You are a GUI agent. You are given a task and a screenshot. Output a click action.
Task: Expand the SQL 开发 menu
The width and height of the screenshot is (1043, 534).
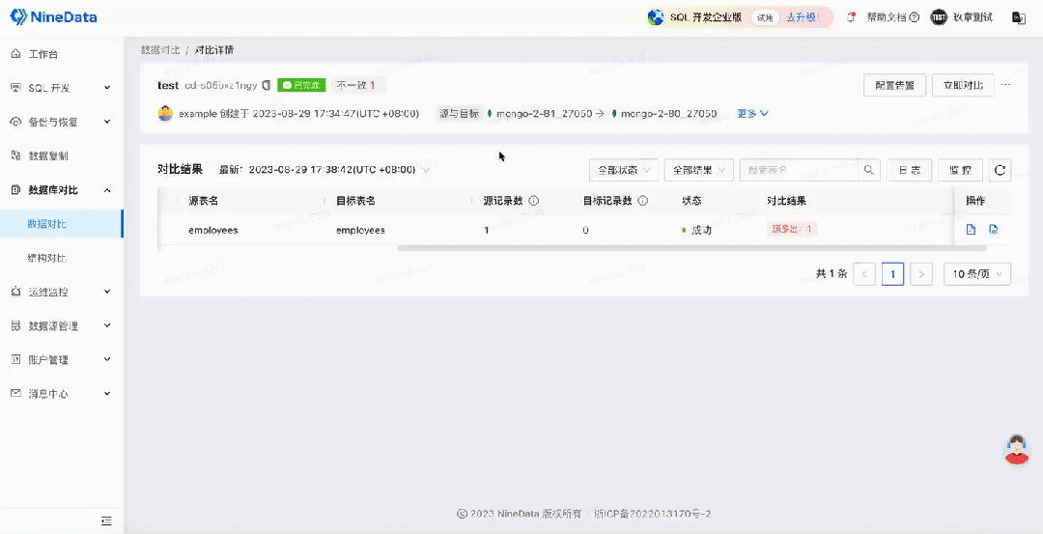tap(108, 88)
